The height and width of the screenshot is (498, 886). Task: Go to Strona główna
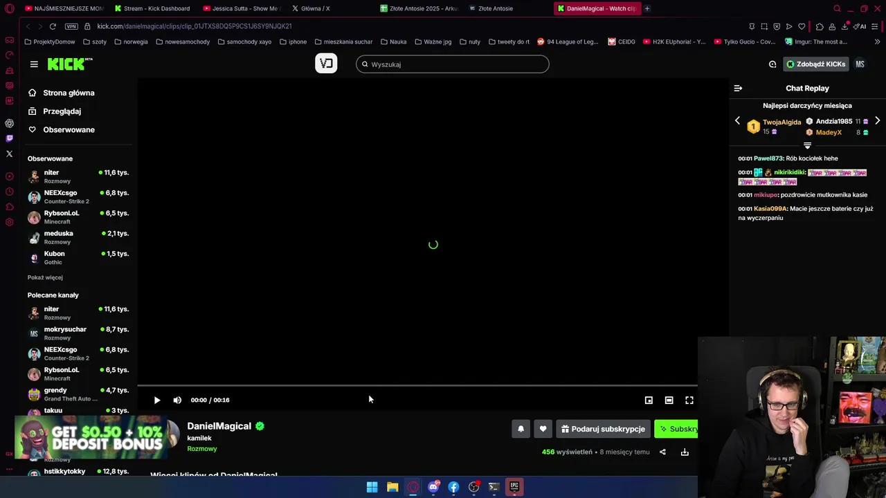[69, 93]
